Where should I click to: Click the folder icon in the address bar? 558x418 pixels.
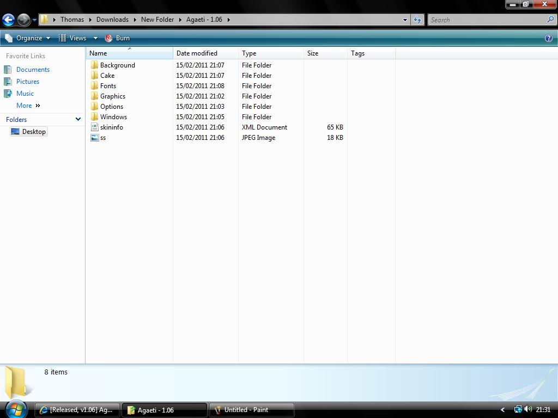[x=44, y=20]
